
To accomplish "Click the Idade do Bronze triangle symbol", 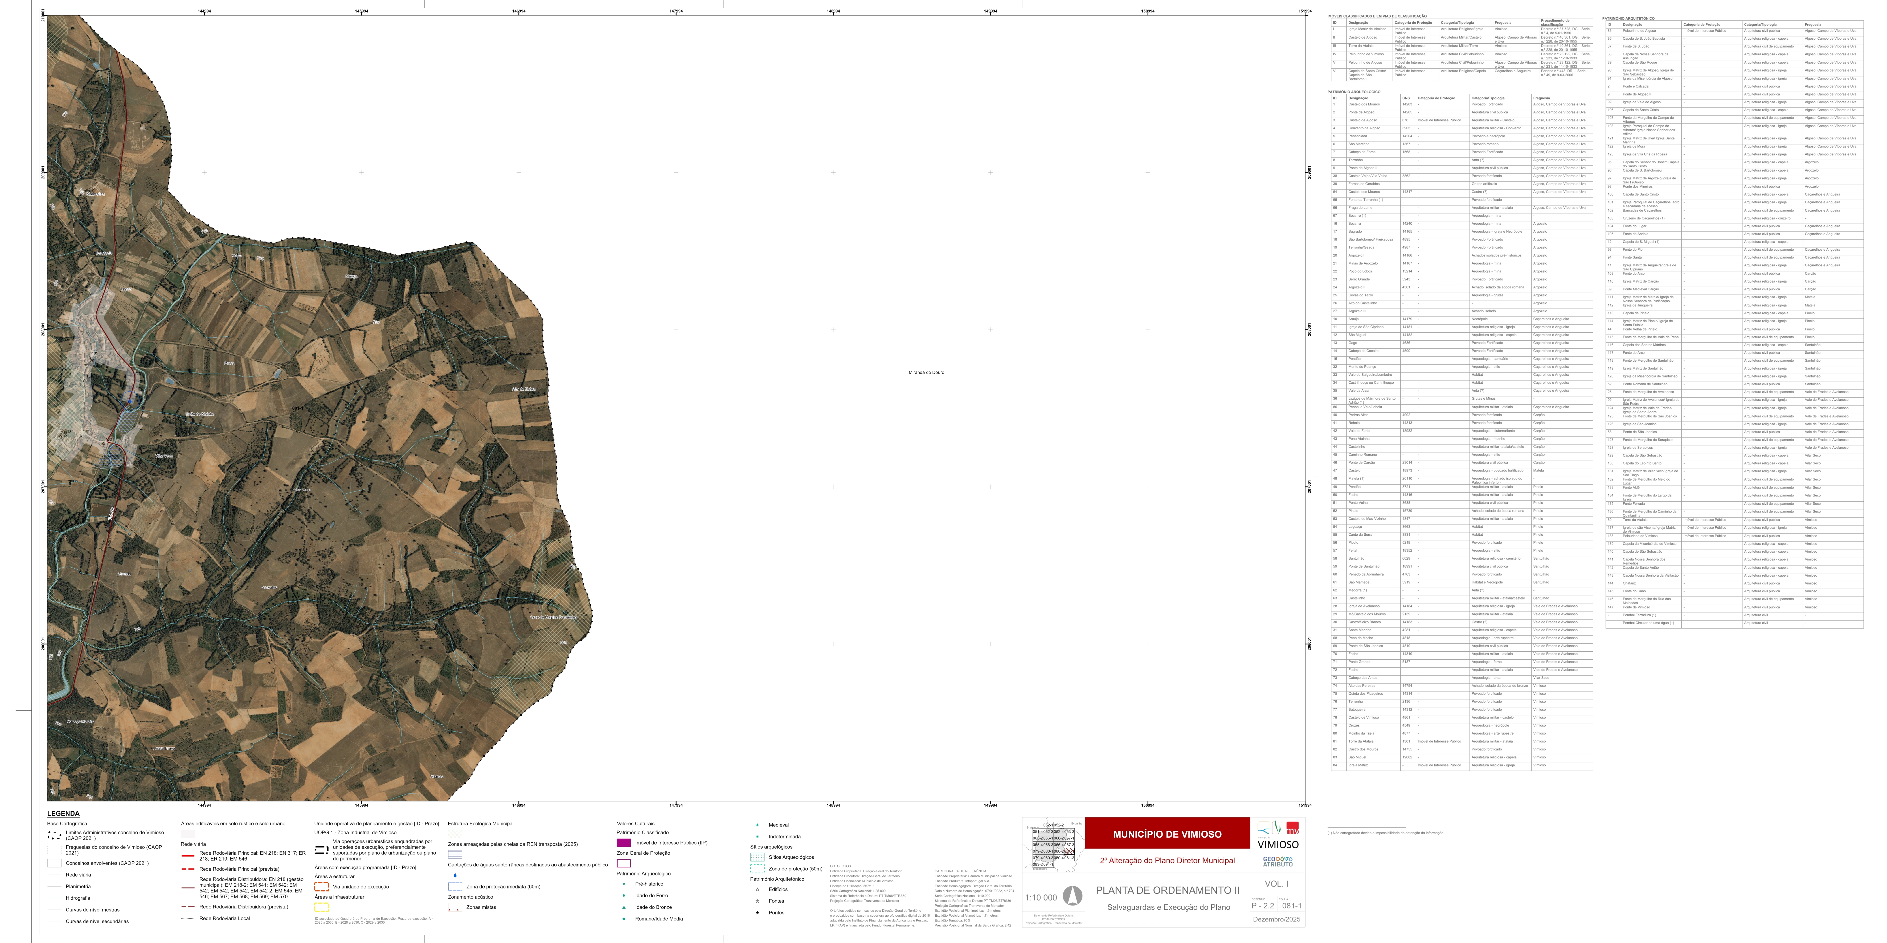I will coord(624,907).
